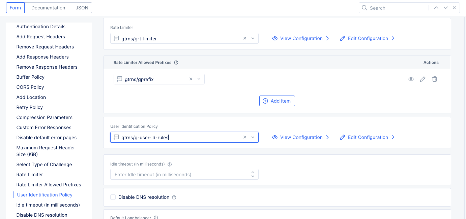Switch to the JSON tab

pos(82,7)
